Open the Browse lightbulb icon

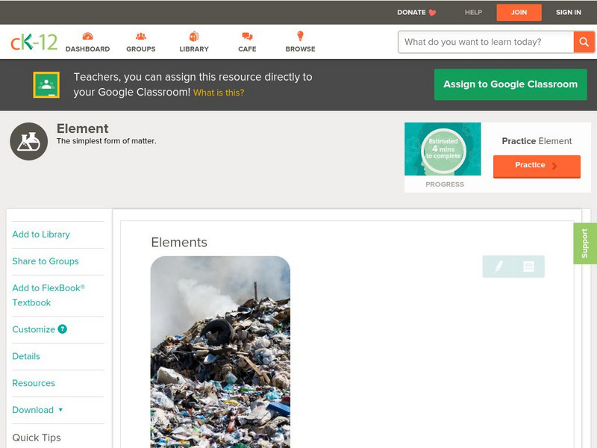[x=301, y=36]
